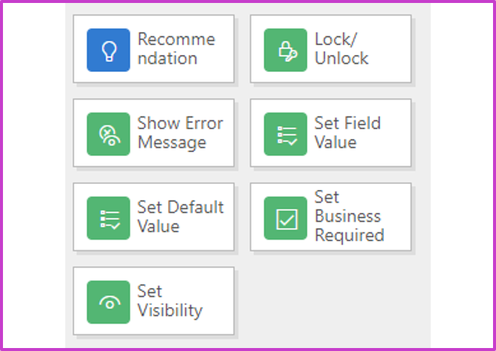Choose the Set Field Value component tile

pos(331,133)
